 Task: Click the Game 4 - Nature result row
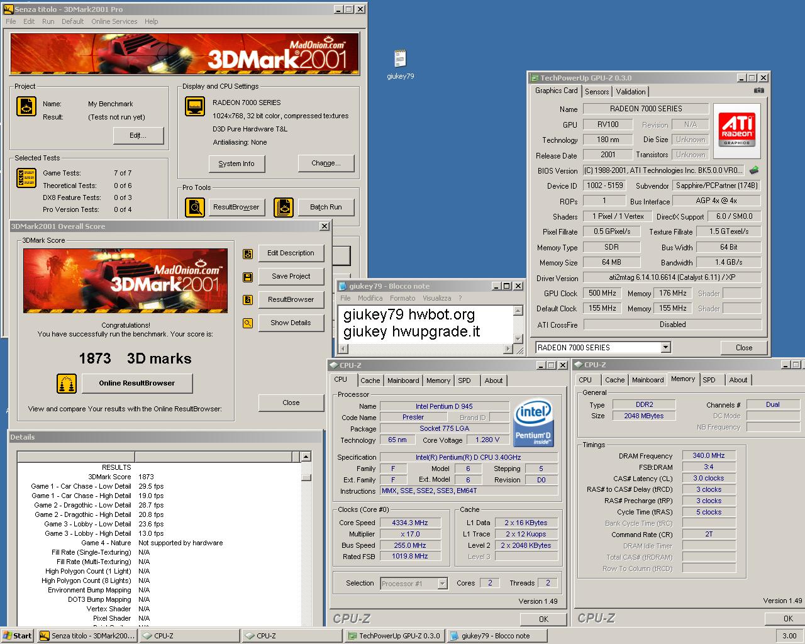click(155, 543)
